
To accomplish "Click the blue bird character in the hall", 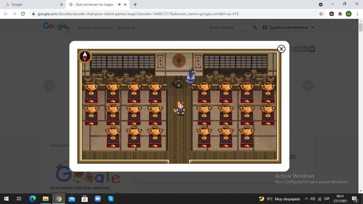I will (x=191, y=76).
